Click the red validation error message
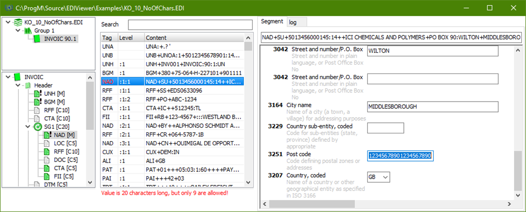This screenshot has width=526, height=212. 165,193
